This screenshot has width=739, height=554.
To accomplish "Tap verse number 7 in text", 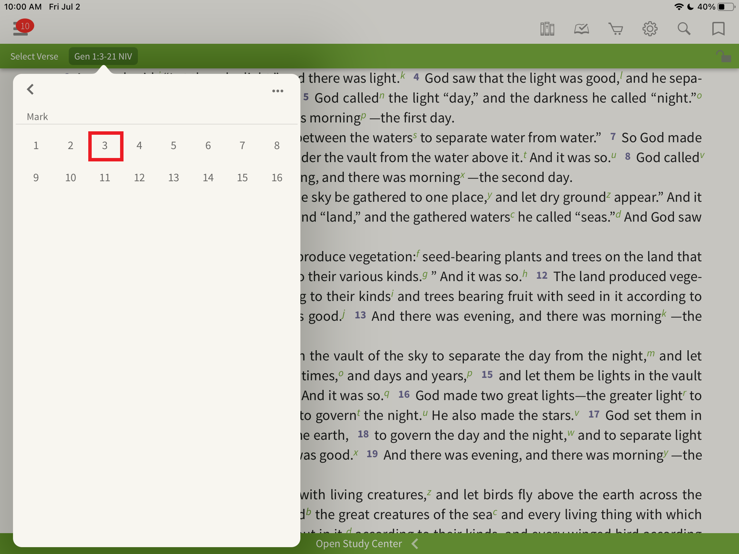I will [x=613, y=136].
